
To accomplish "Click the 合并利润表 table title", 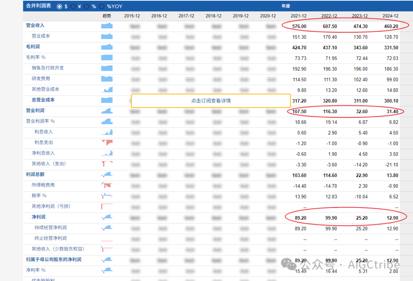I will (39, 6).
